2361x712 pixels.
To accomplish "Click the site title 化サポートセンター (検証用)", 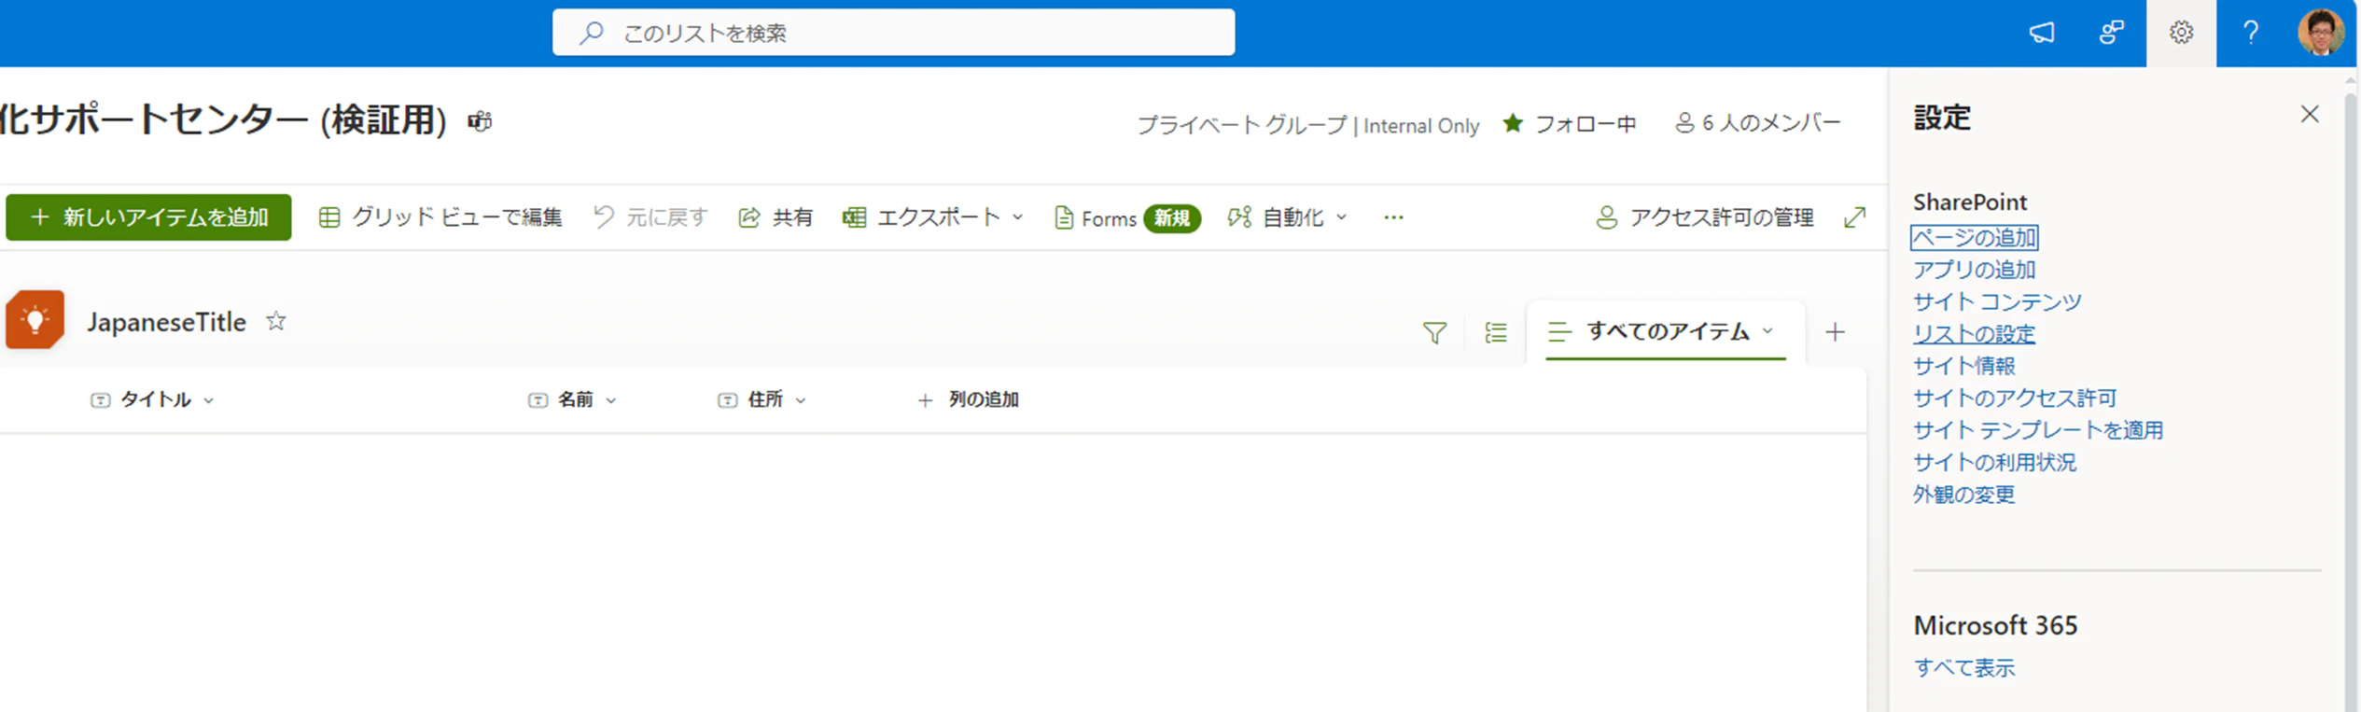I will coord(223,120).
